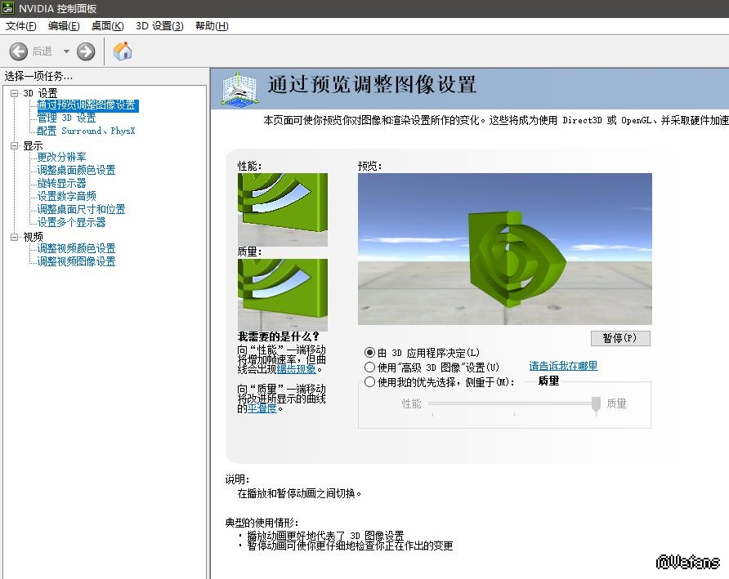The width and height of the screenshot is (729, 579).
Task: Collapse the 显示 tree node
Action: [15, 145]
